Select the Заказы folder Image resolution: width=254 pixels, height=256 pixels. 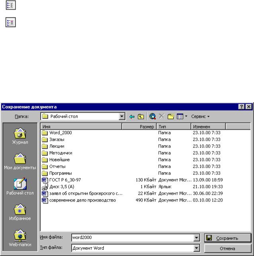(x=57, y=140)
